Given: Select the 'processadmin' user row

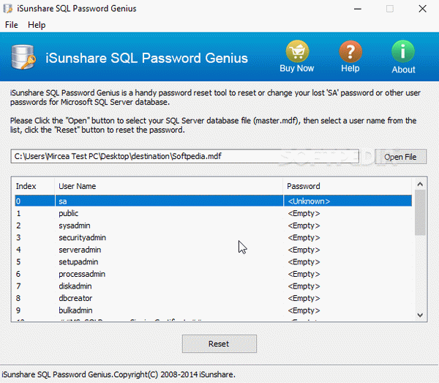Looking at the screenshot, I should pyautogui.click(x=214, y=274).
